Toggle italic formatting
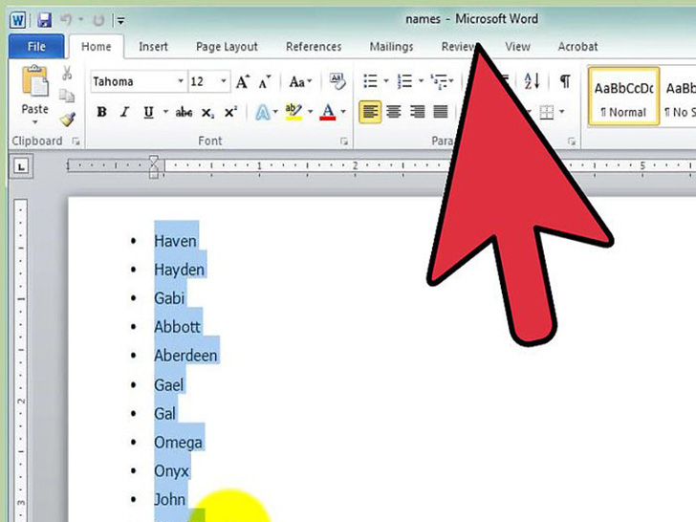This screenshot has width=696, height=522. (124, 112)
